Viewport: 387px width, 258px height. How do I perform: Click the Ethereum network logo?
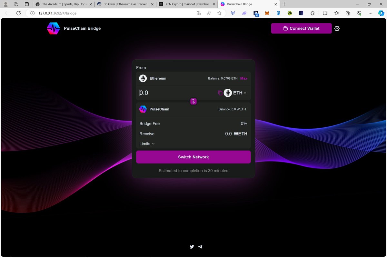[x=143, y=78]
